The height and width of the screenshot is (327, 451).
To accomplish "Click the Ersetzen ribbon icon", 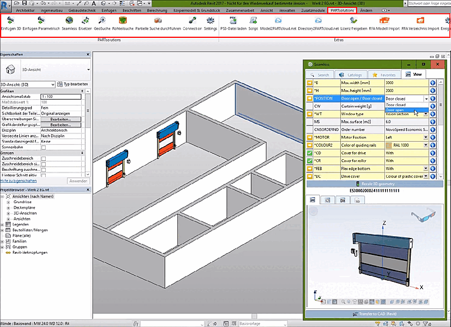I will click(x=85, y=20).
